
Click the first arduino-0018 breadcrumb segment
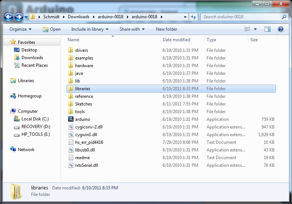(111, 17)
